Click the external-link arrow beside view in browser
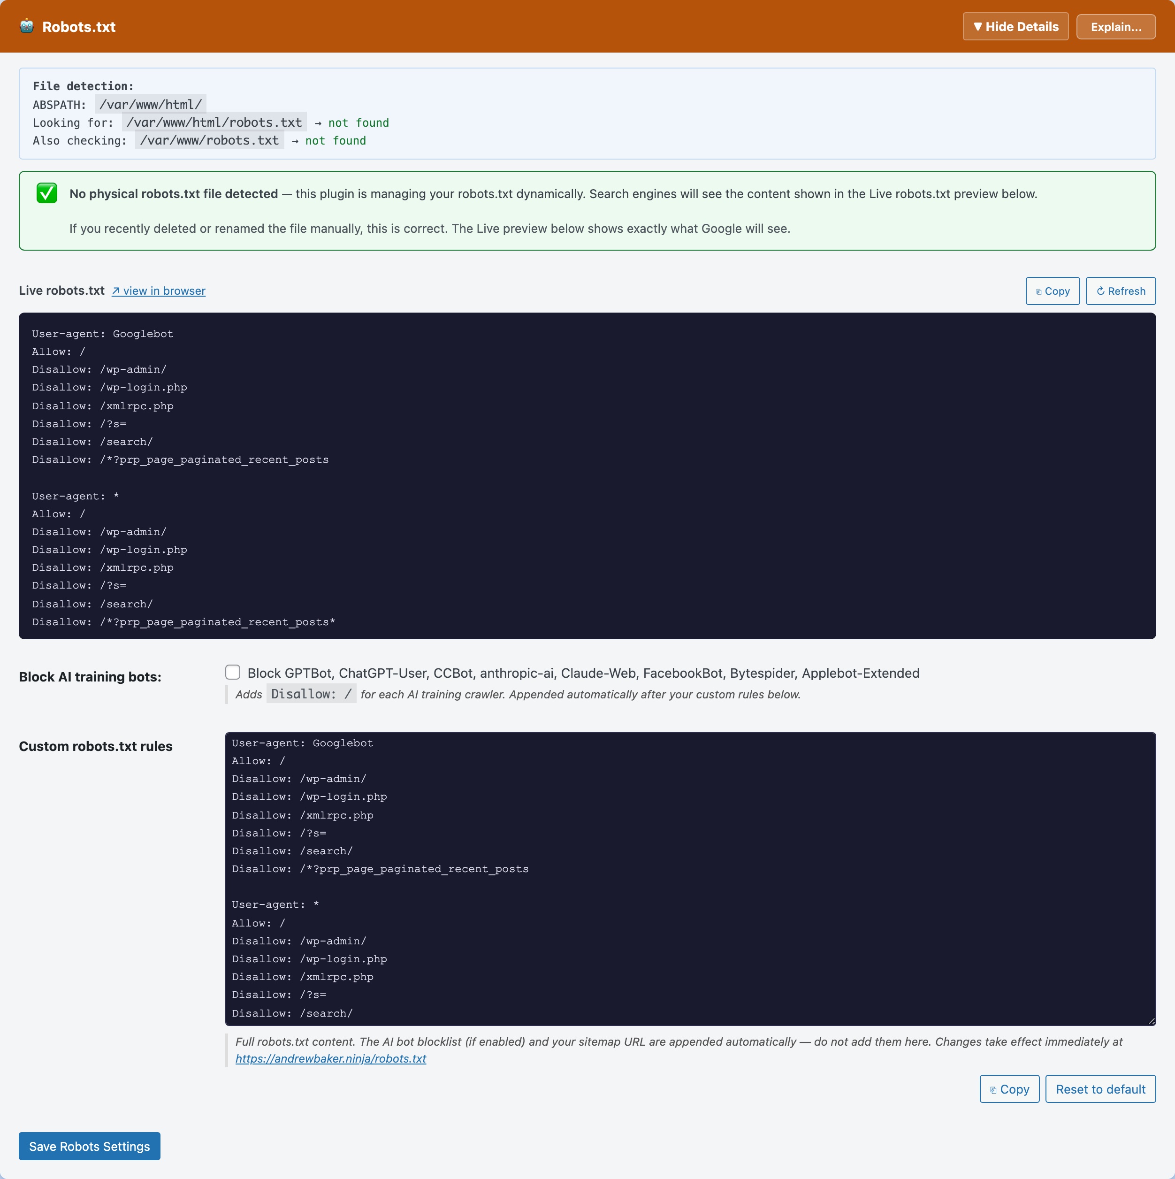 tap(116, 291)
